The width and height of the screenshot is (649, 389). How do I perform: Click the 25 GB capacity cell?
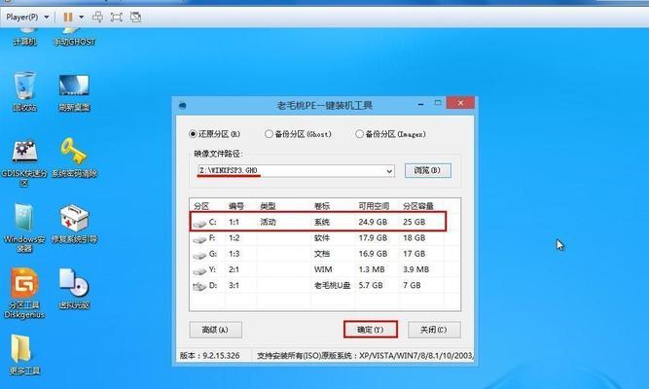[x=414, y=223]
